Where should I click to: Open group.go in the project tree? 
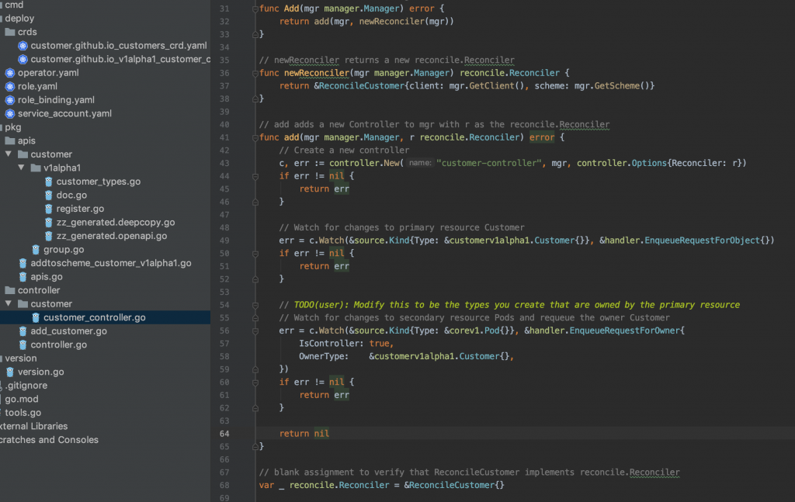click(x=64, y=249)
